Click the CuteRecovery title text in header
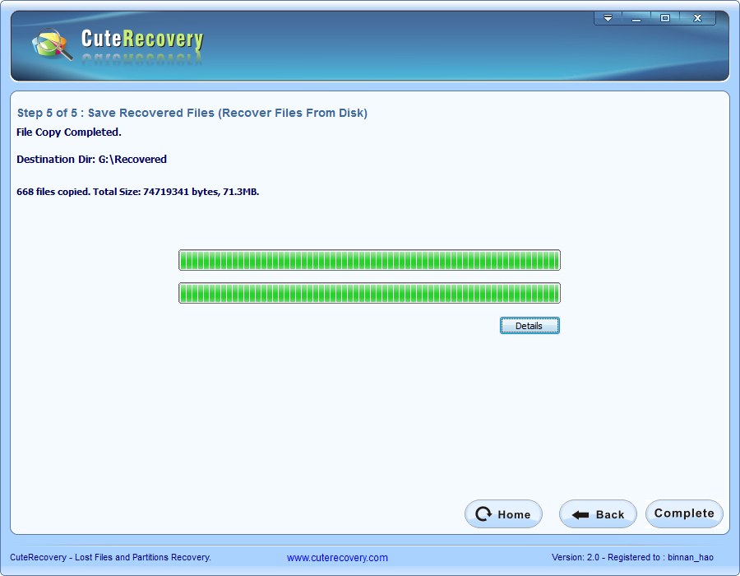 141,39
